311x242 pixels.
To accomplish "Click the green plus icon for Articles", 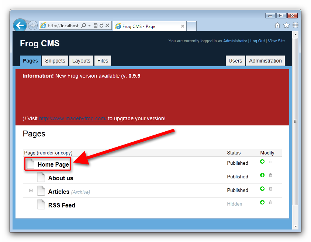I will click(262, 189).
